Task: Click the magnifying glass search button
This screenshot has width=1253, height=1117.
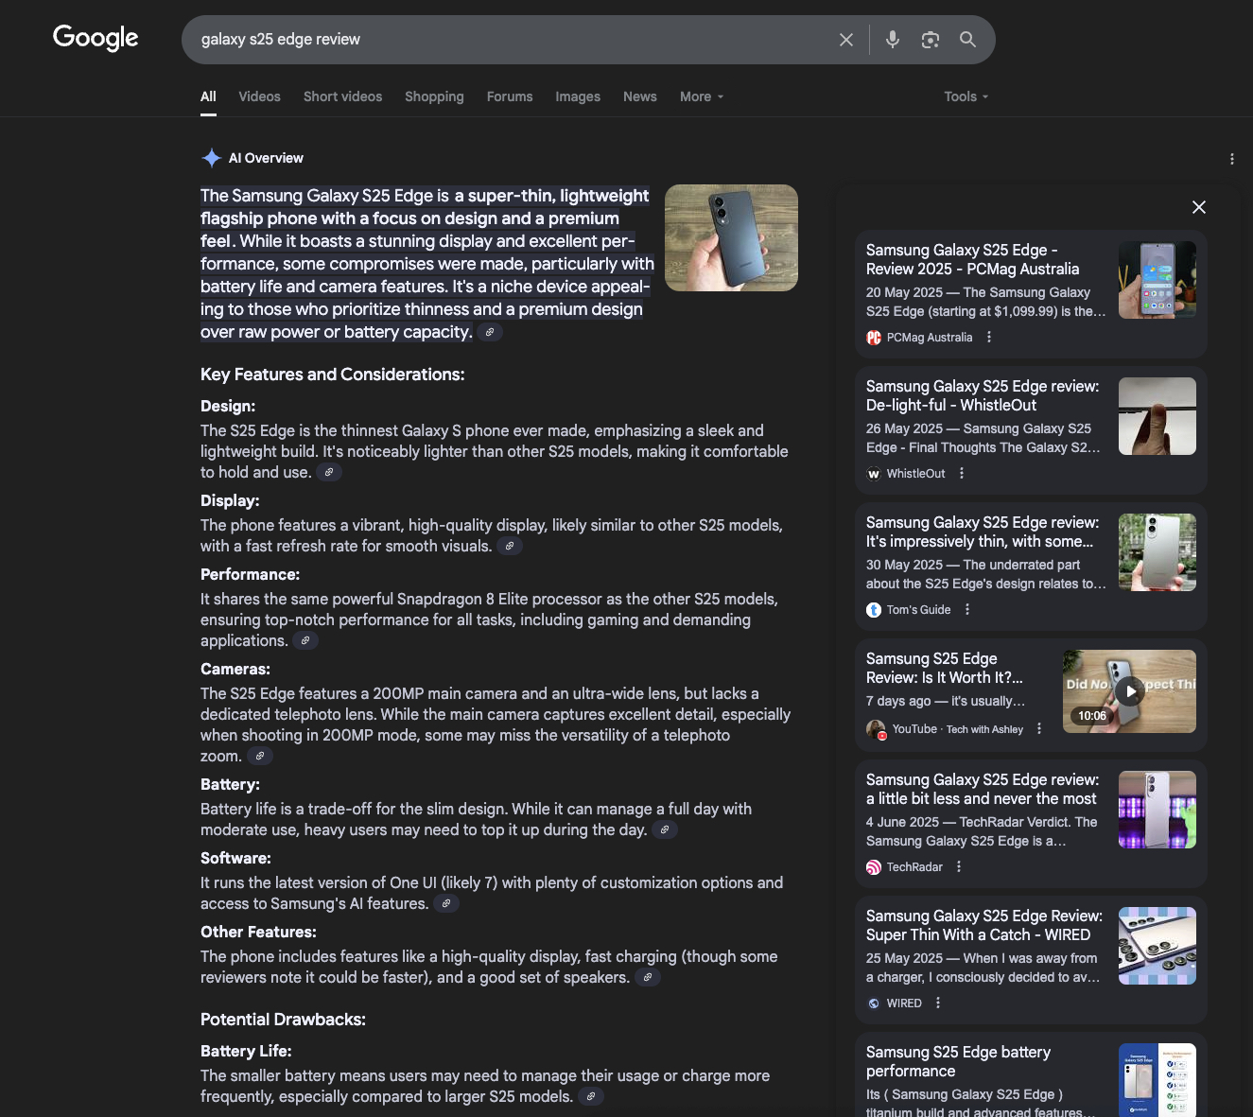Action: 967,40
